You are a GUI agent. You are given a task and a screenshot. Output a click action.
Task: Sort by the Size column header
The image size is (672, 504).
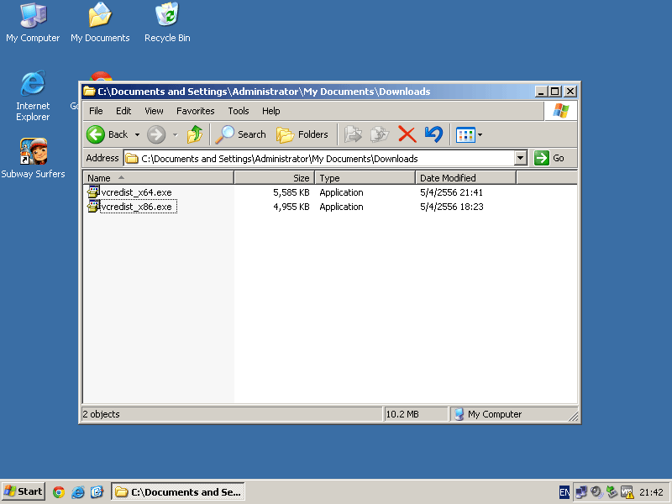pyautogui.click(x=275, y=178)
